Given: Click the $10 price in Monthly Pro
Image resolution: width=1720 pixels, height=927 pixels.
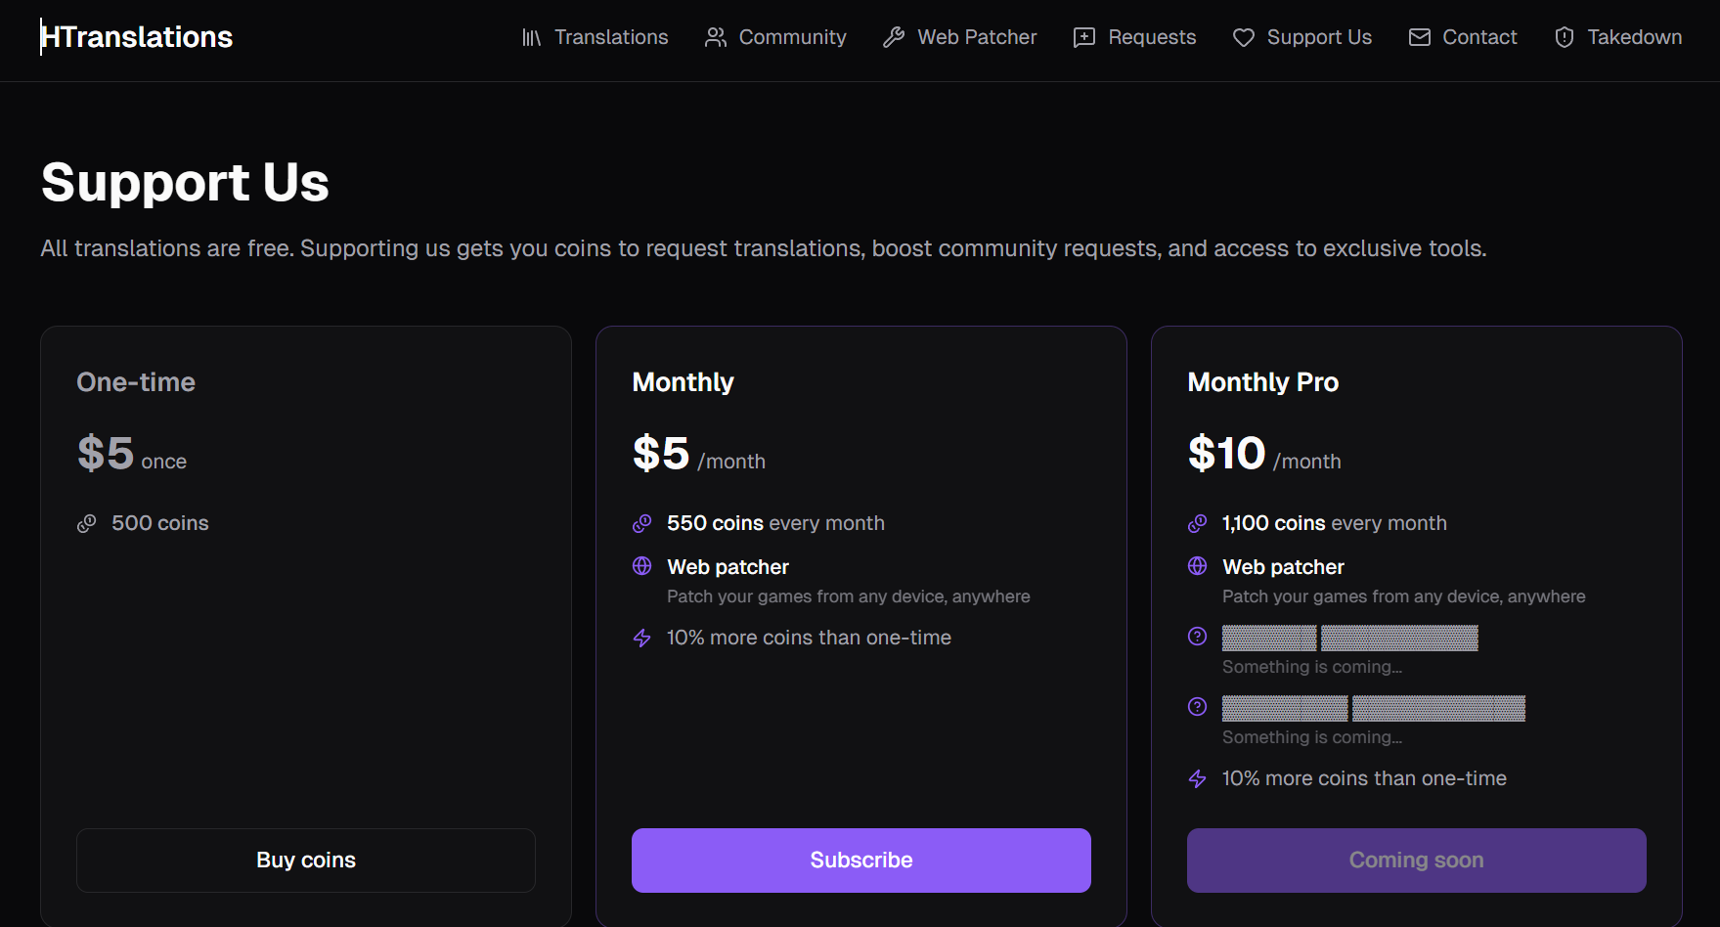Looking at the screenshot, I should point(1227,454).
